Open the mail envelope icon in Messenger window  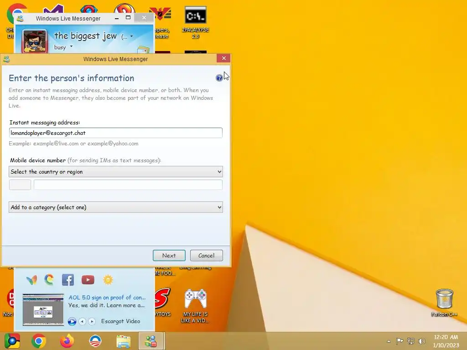pyautogui.click(x=143, y=49)
